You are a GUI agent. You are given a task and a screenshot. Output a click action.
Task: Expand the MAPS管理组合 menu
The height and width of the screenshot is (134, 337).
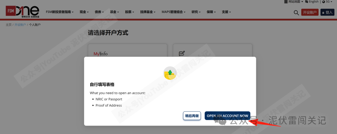coord(173,12)
